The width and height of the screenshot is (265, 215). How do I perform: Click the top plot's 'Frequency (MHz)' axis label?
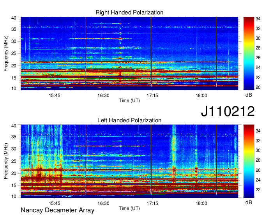[x=6, y=53]
